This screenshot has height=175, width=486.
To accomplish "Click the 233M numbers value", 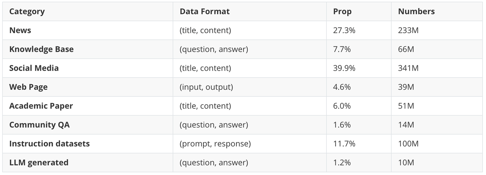I will (408, 30).
